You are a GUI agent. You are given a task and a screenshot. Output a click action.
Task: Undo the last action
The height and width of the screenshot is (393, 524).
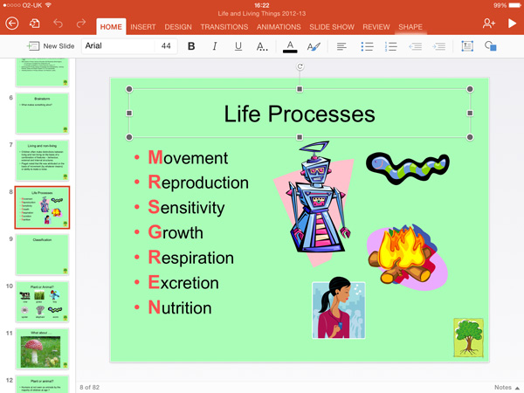[59, 24]
